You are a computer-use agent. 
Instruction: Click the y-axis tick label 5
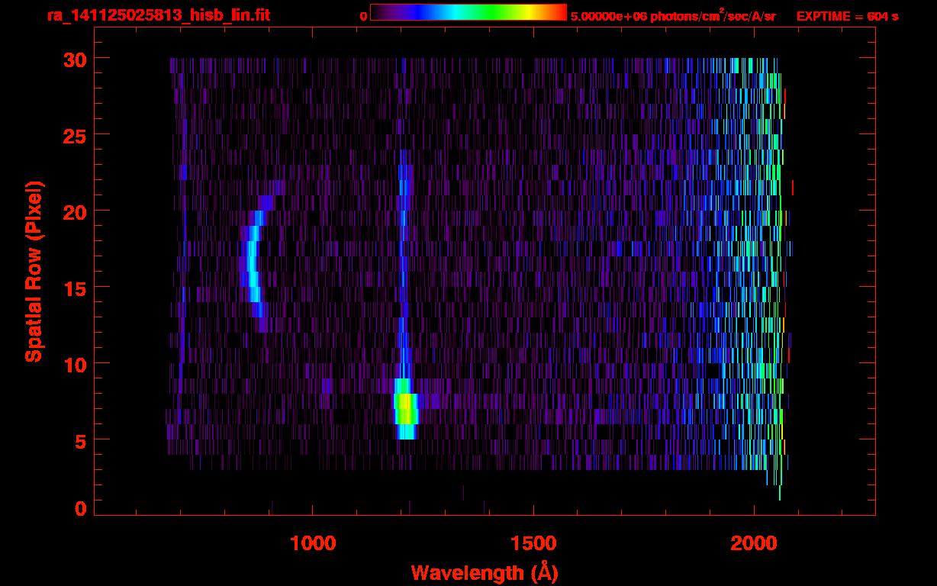tap(80, 440)
